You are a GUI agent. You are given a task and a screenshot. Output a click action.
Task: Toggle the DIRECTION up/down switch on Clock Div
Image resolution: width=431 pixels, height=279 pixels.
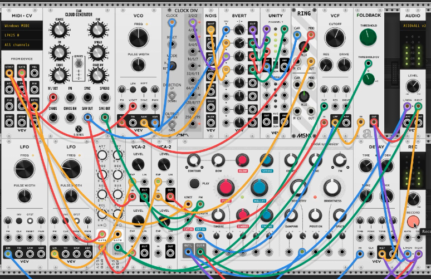point(172,95)
